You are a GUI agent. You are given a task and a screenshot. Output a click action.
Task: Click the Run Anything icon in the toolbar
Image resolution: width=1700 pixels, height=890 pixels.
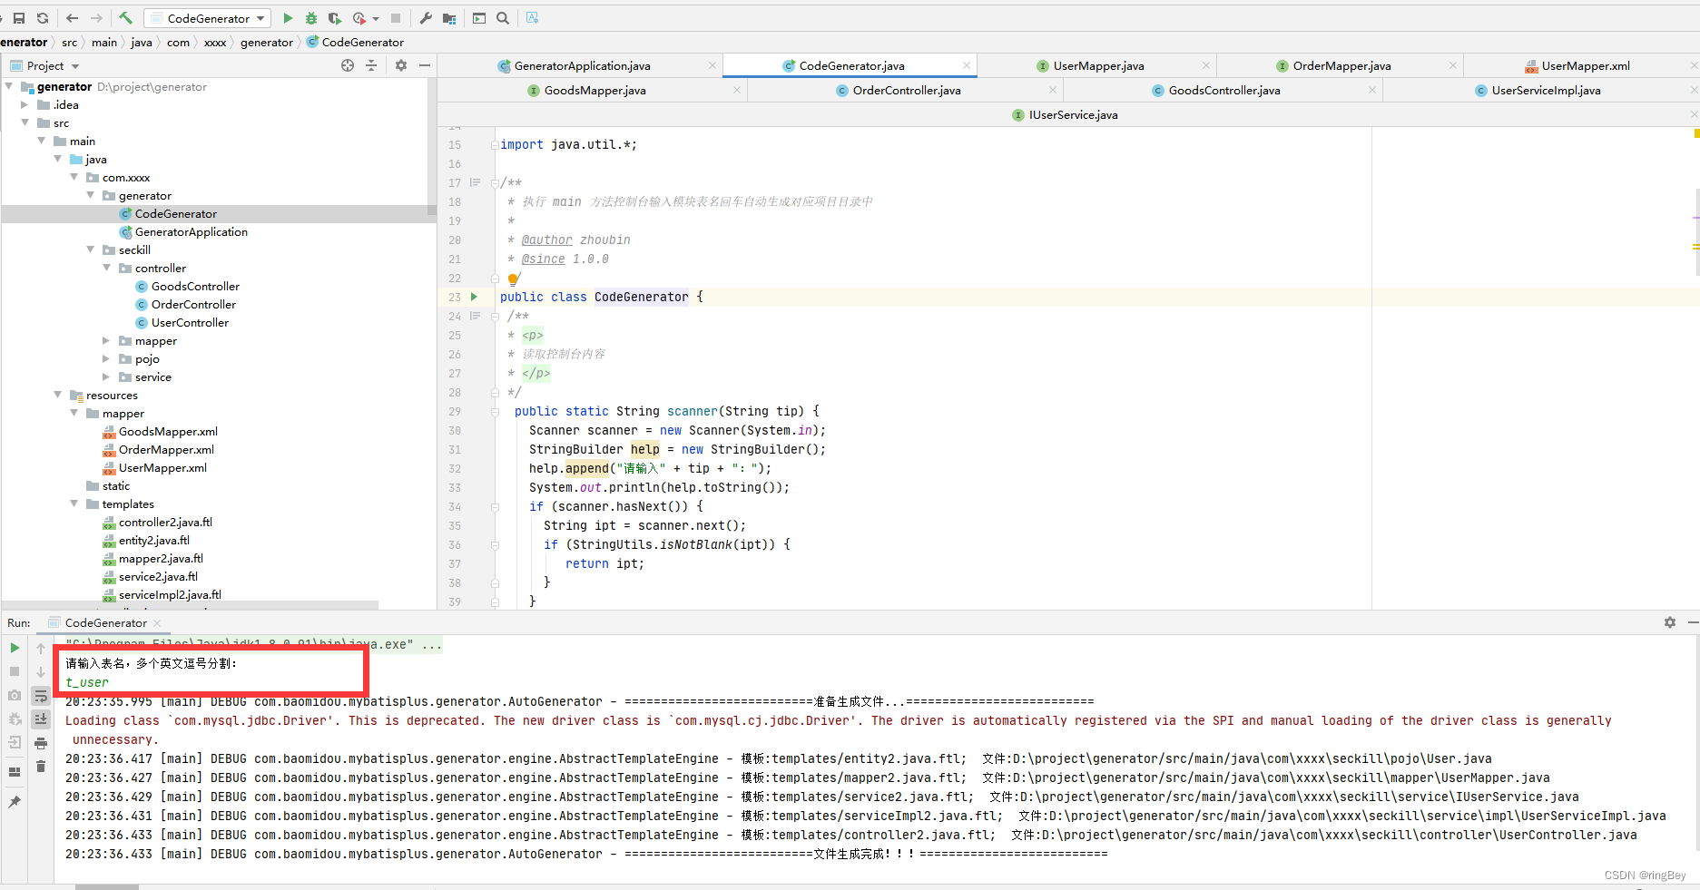479,18
